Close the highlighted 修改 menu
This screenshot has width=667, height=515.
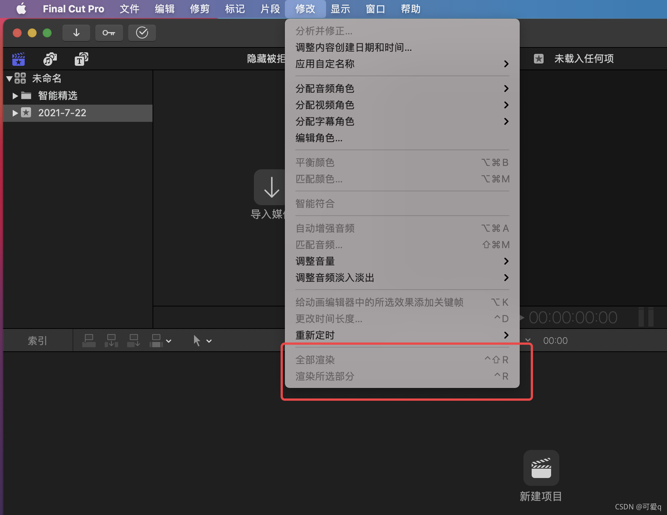(305, 9)
